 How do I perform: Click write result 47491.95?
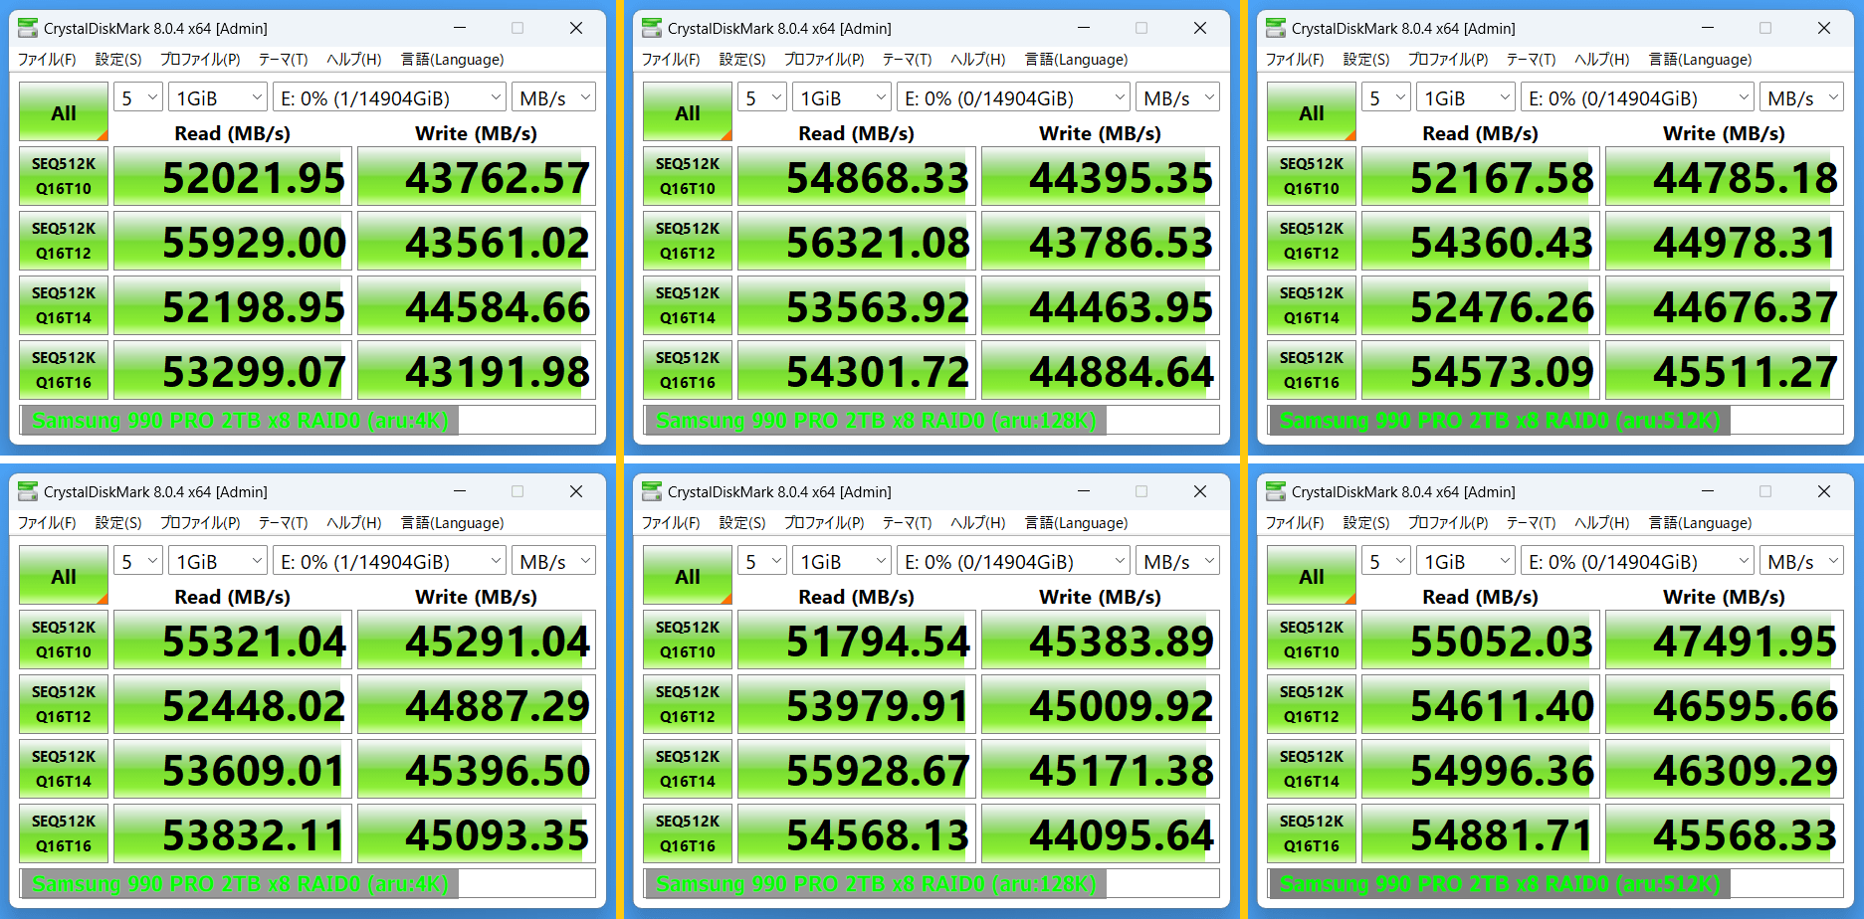[1725, 640]
